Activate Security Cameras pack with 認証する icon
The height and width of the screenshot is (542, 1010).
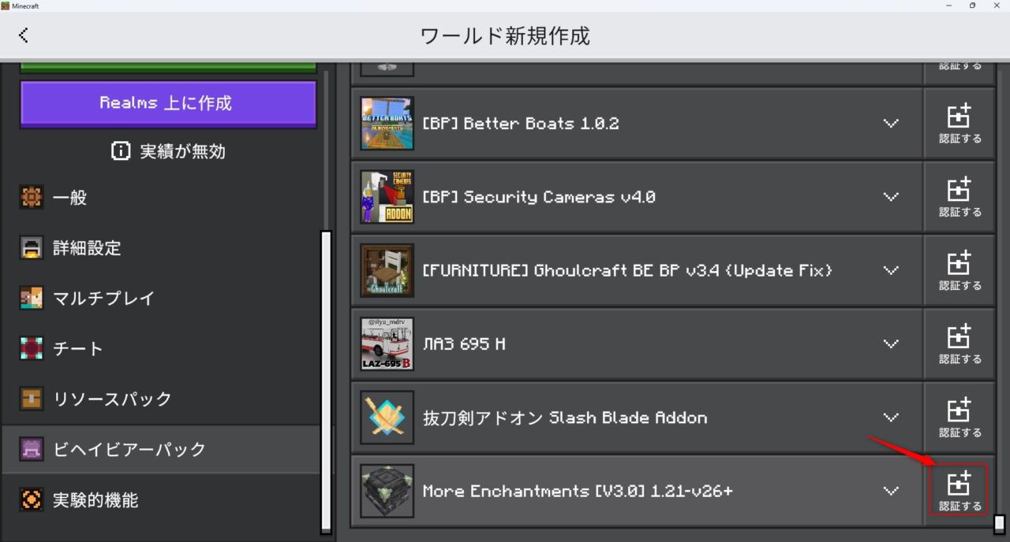tap(959, 197)
